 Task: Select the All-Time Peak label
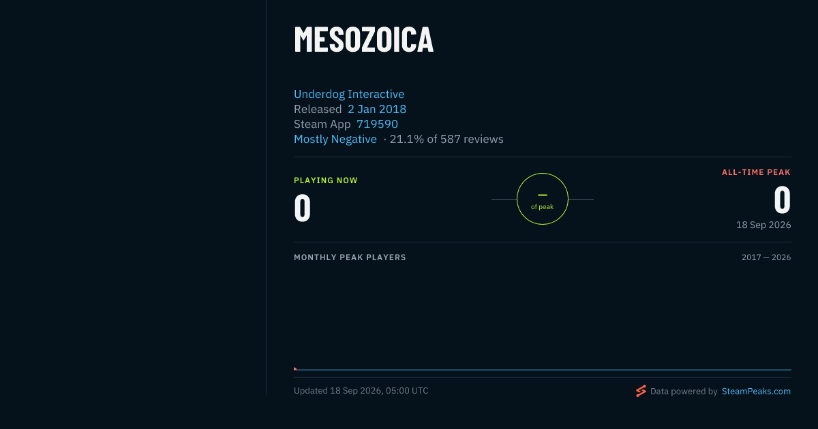pos(756,172)
